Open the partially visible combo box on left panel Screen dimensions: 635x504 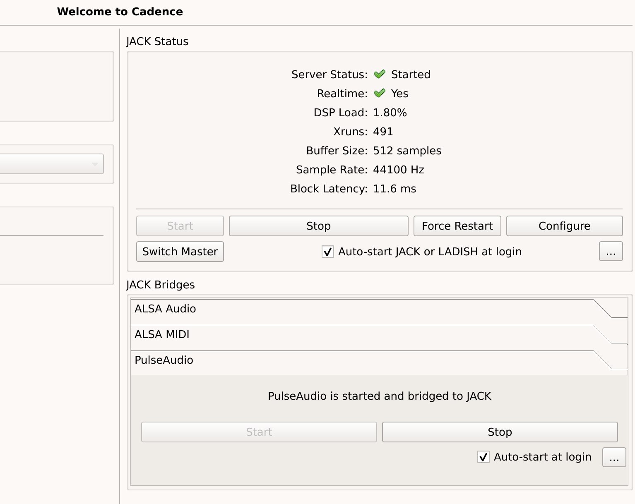point(52,164)
